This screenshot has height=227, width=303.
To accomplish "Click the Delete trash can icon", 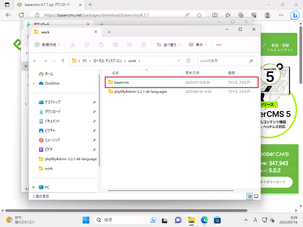I will click(x=144, y=45).
